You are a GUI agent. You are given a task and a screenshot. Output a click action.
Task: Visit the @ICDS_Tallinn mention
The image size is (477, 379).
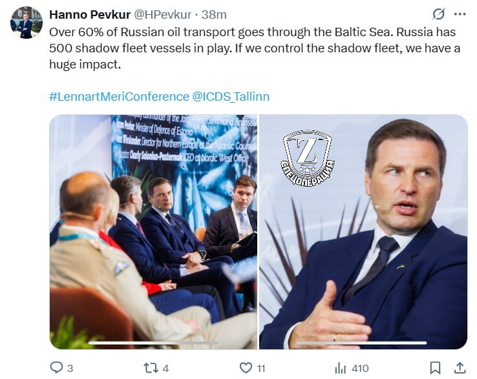(231, 96)
